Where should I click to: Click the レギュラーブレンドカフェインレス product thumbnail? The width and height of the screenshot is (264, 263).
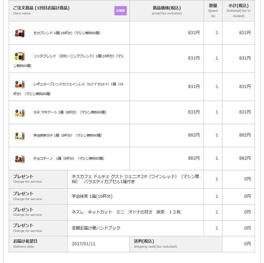[x=20, y=84]
